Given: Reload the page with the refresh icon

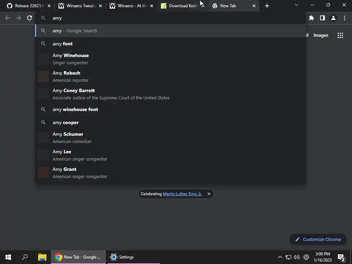Looking at the screenshot, I should (30, 18).
